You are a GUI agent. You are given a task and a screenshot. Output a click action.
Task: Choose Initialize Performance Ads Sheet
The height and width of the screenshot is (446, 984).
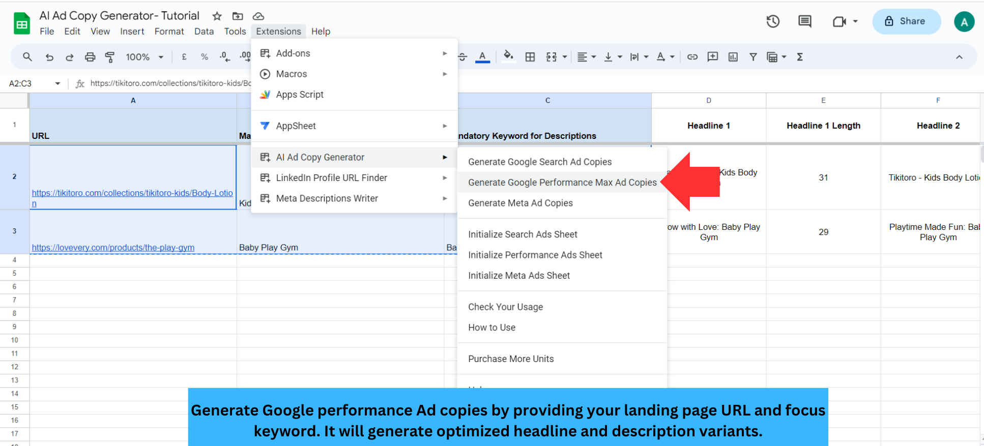click(x=562, y=255)
